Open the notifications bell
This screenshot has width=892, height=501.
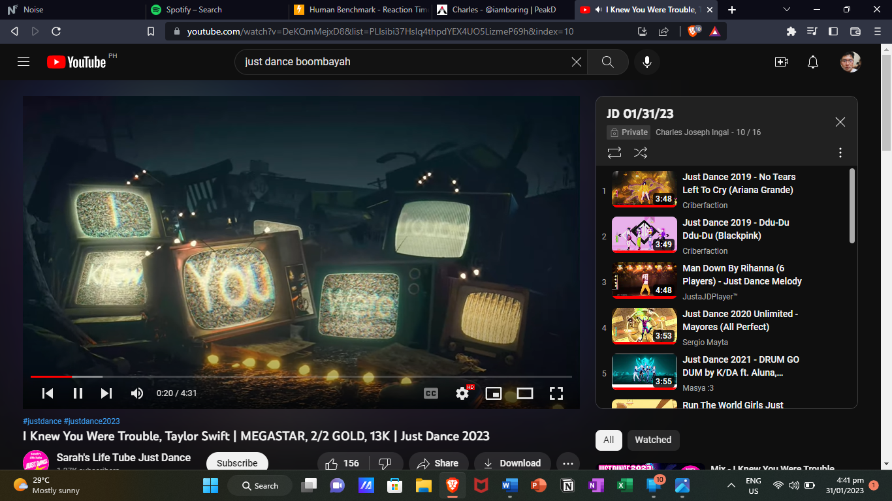pos(813,62)
